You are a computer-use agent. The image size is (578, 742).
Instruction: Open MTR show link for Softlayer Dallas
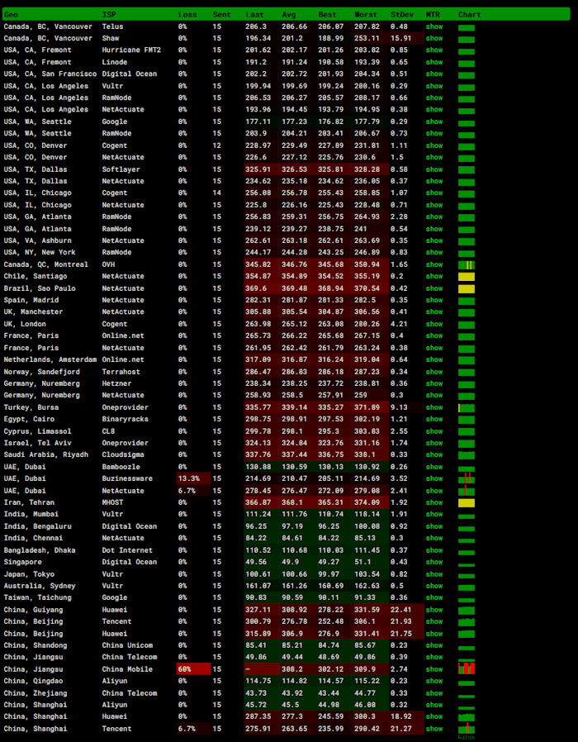433,169
